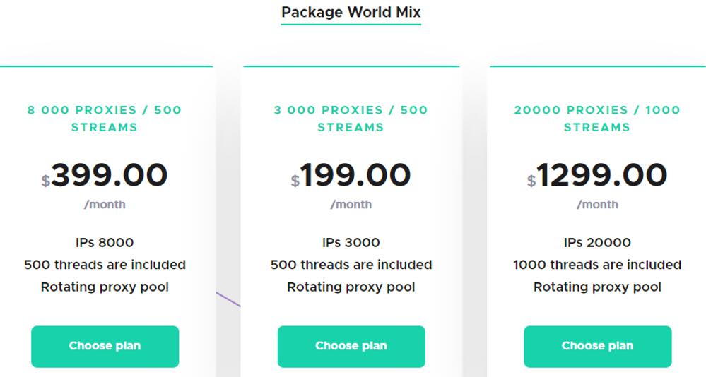Select Choose plan for $1299.00 package

(x=597, y=346)
